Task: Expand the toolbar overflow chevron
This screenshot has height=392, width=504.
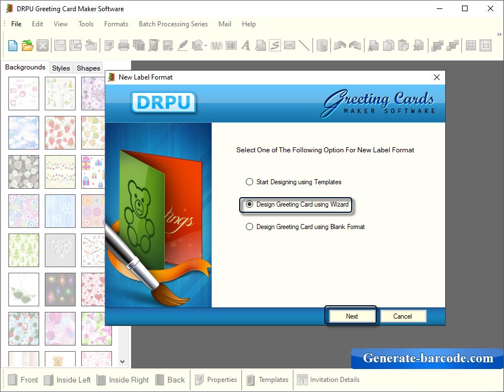Action: [499, 34]
